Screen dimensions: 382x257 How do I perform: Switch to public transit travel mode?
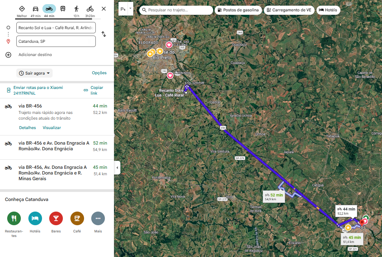tap(62, 9)
